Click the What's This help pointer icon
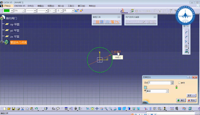 point(46,109)
